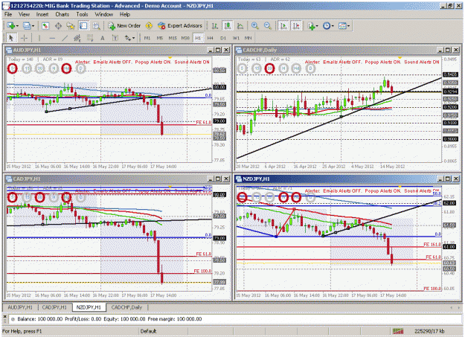Switch timeframe to M15
The image size is (465, 337).
tap(173, 38)
